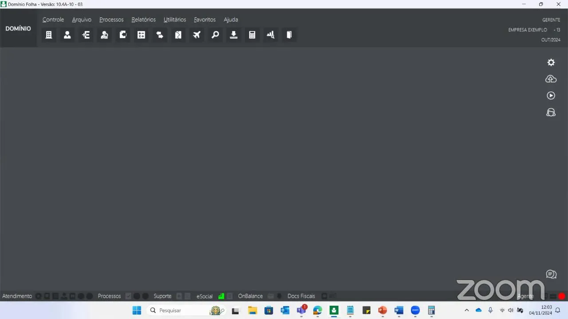The image size is (568, 319).
Task: Click the Suporte label in status bar
Action: (x=162, y=296)
